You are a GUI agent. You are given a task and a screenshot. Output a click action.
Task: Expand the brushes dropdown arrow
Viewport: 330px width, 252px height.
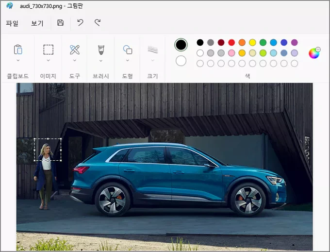(101, 61)
